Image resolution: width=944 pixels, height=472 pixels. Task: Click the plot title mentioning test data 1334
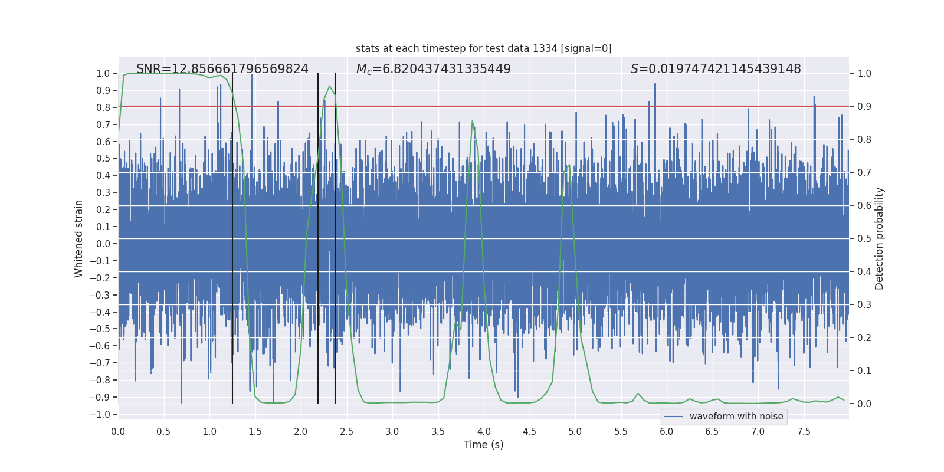tap(484, 48)
